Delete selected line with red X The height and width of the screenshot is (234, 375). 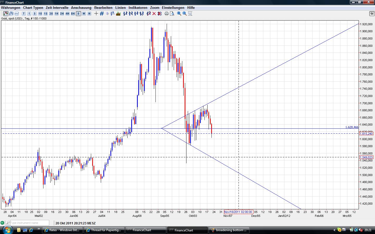click(154, 14)
